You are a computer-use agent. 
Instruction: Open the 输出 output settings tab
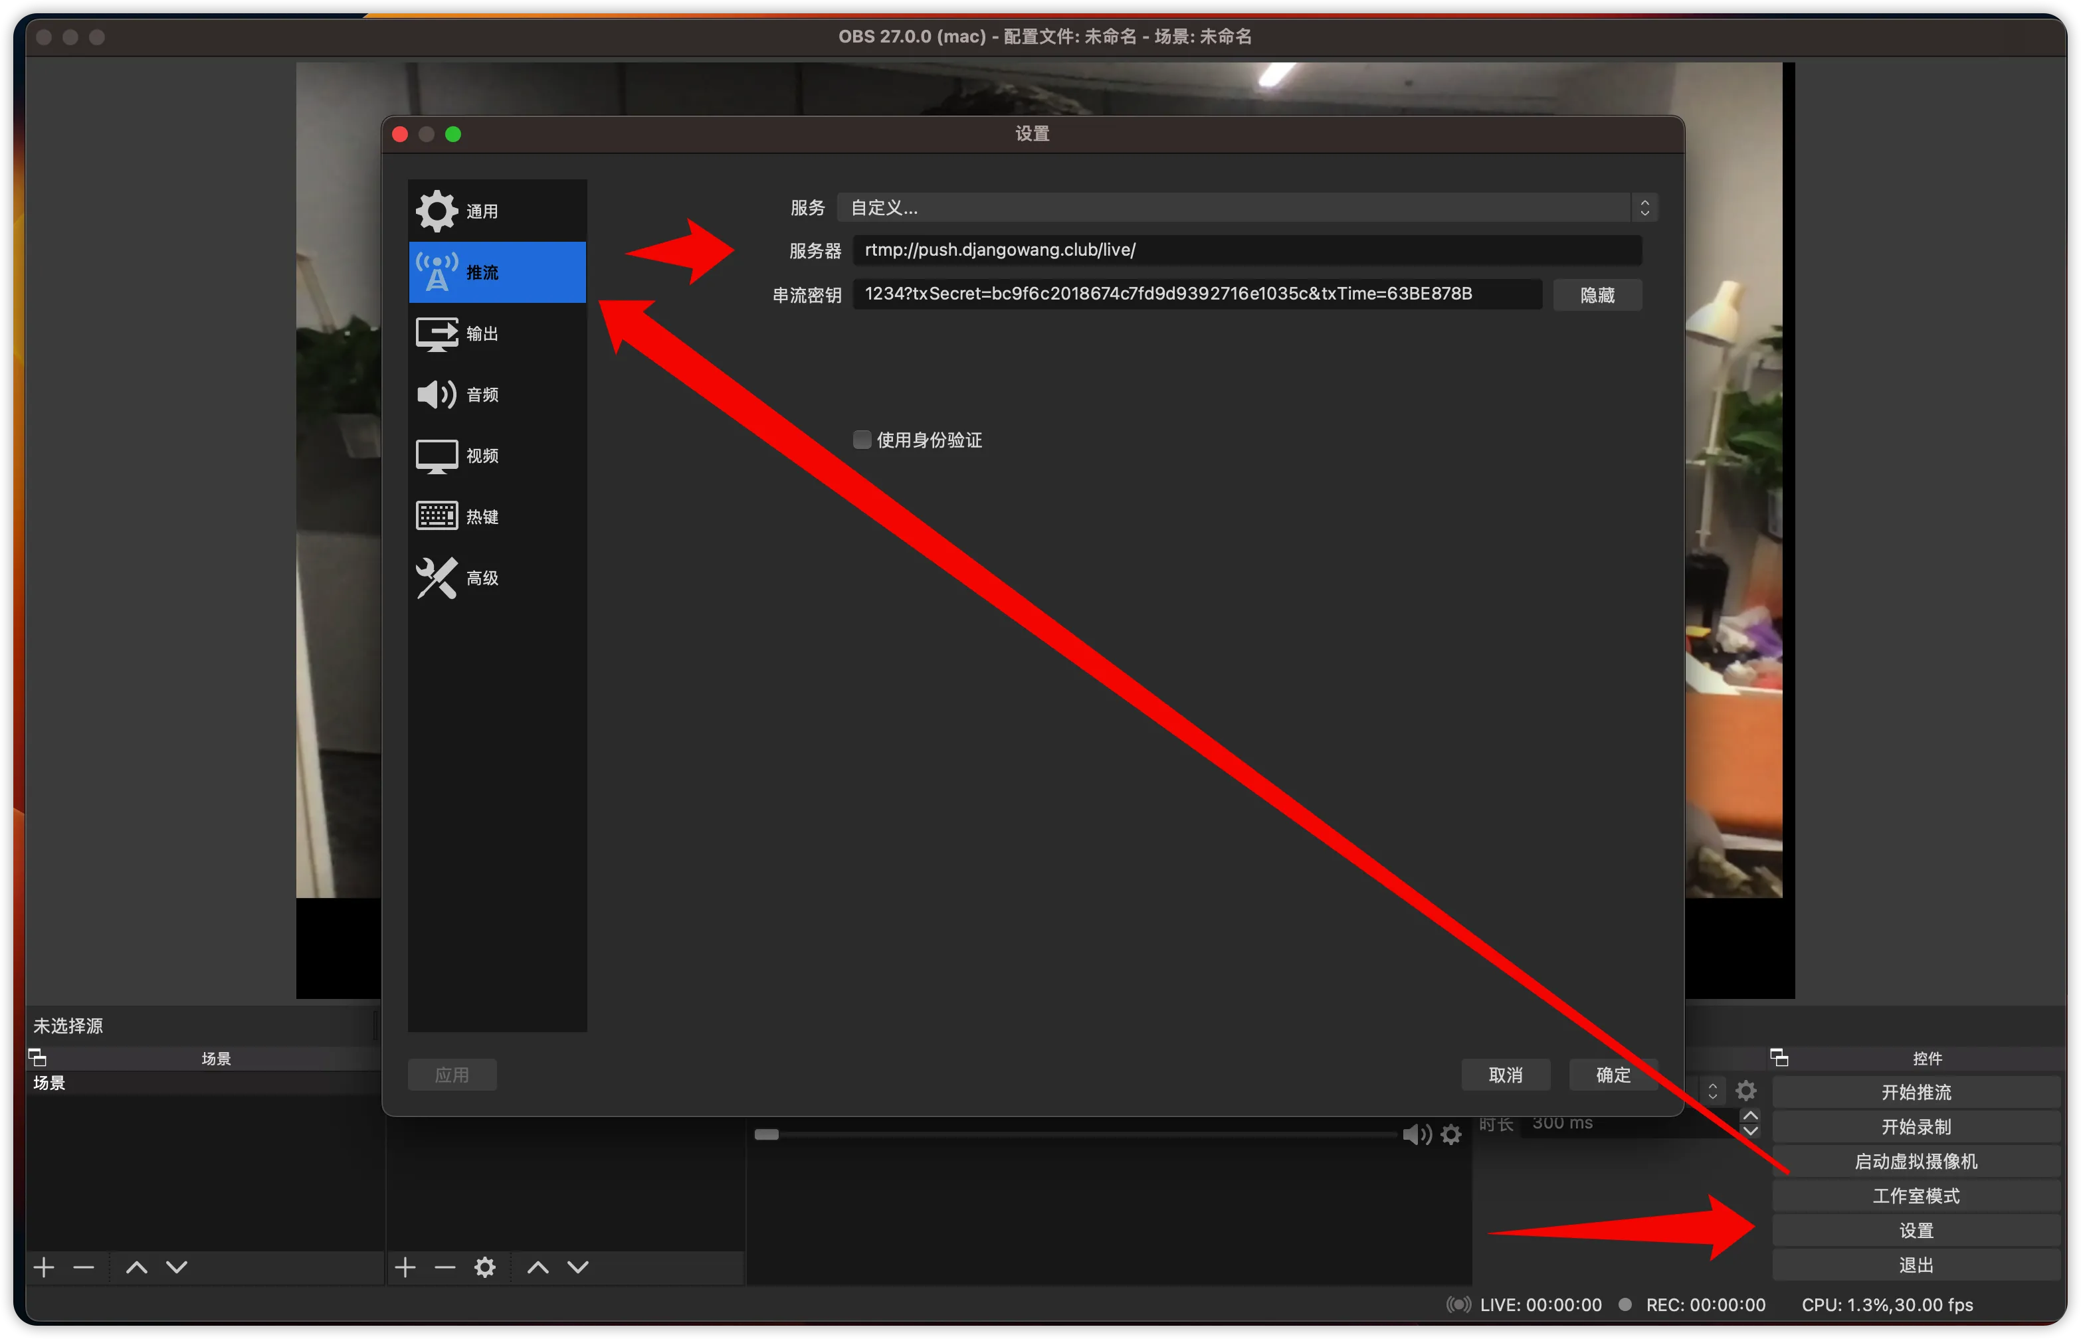pos(496,333)
